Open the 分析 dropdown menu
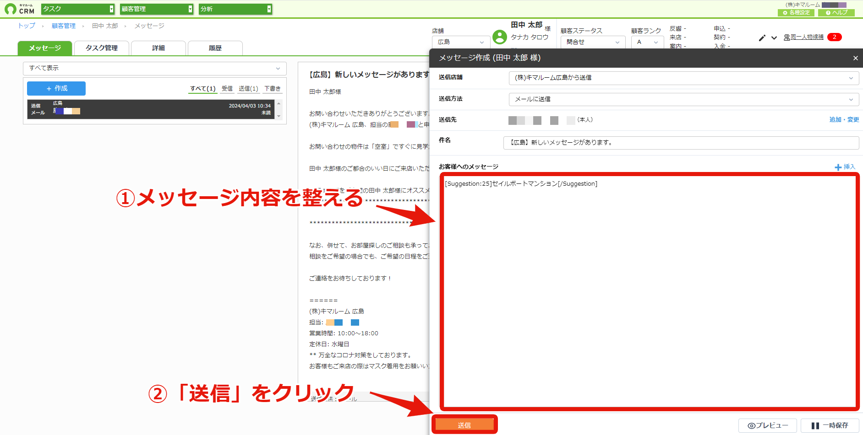 point(235,9)
